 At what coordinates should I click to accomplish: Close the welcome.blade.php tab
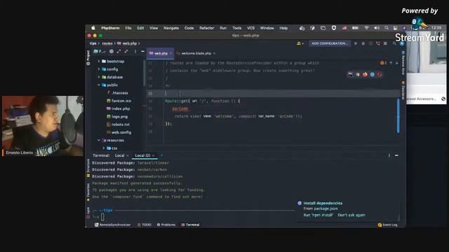pos(214,53)
